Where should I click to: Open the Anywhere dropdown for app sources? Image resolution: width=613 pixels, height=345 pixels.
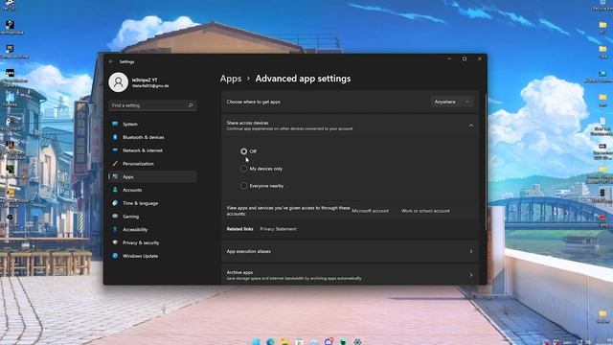pyautogui.click(x=452, y=102)
